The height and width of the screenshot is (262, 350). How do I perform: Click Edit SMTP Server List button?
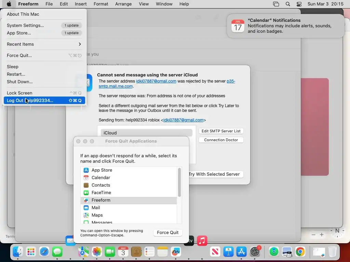221,131
